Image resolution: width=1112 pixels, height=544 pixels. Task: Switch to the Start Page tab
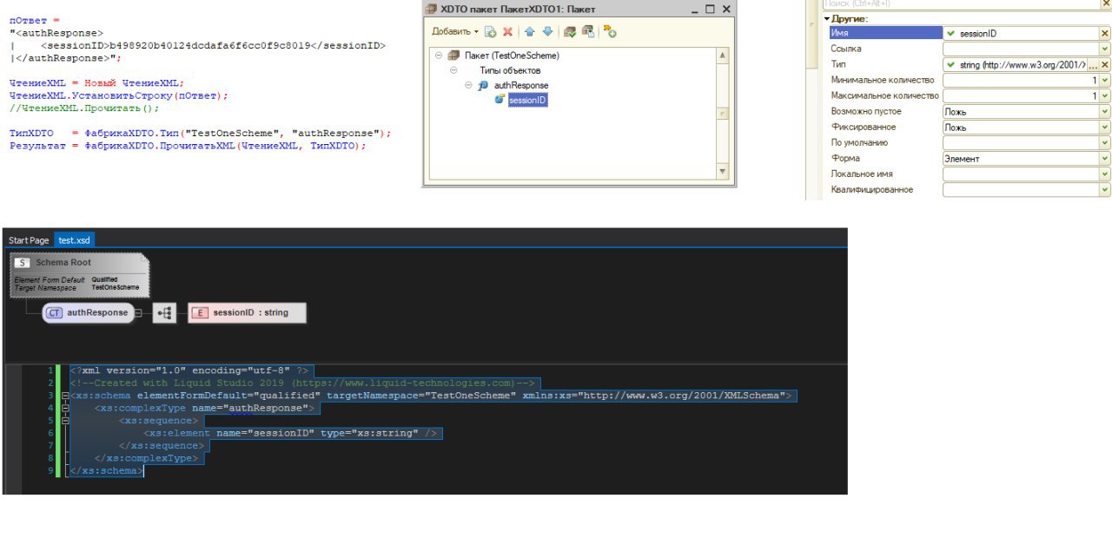(x=29, y=240)
